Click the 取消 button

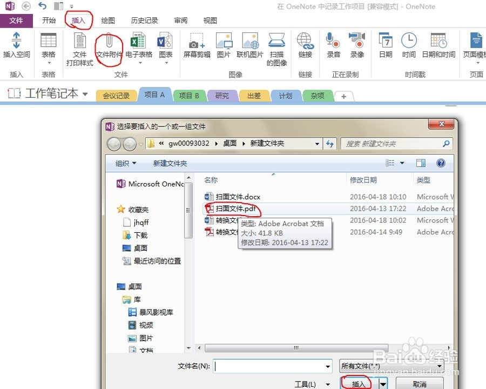420,384
